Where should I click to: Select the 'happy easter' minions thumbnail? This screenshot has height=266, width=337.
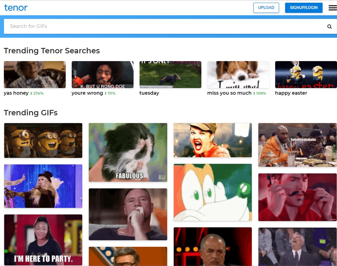(306, 75)
